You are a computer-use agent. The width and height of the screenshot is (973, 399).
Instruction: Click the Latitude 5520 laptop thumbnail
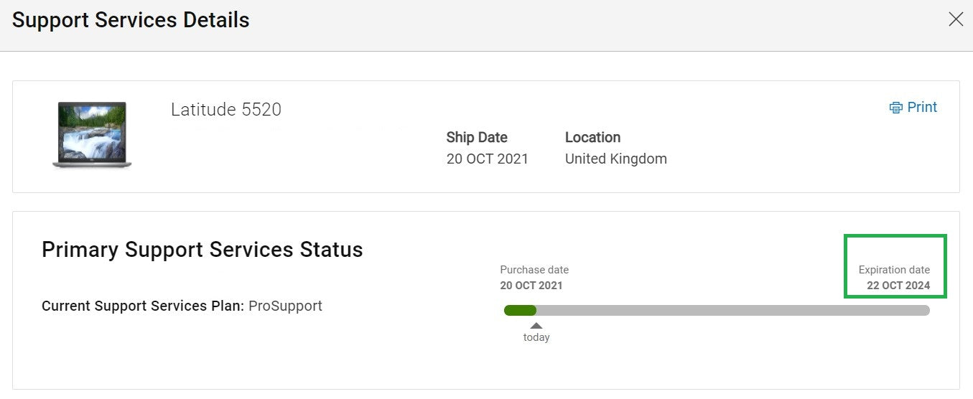pyautogui.click(x=92, y=135)
